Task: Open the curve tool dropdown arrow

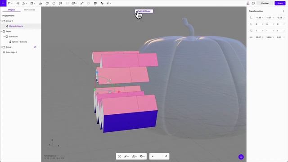Action: [x=27, y=3]
